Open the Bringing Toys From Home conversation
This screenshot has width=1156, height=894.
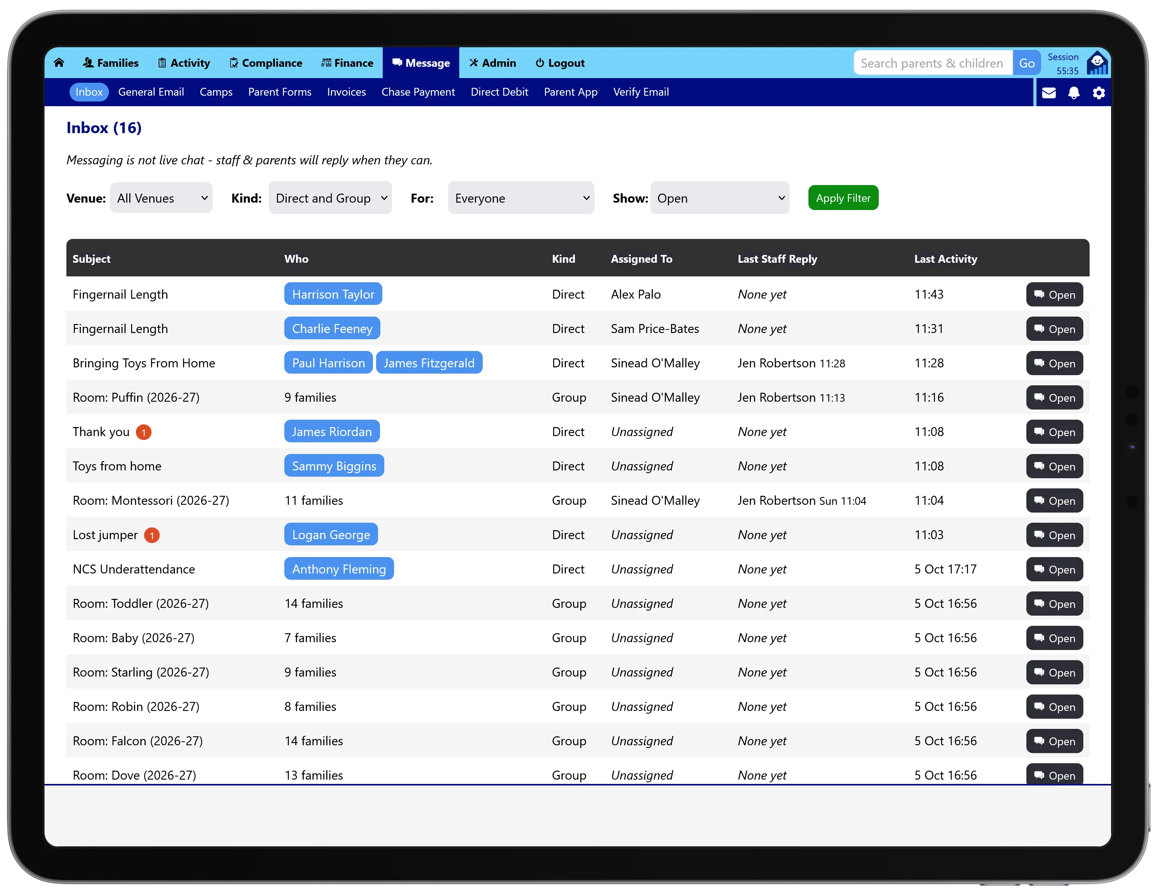[x=1054, y=363]
